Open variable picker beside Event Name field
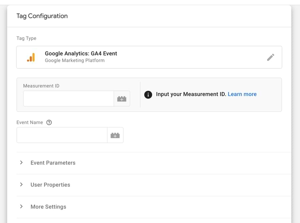Image resolution: width=300 pixels, height=223 pixels. (115, 135)
